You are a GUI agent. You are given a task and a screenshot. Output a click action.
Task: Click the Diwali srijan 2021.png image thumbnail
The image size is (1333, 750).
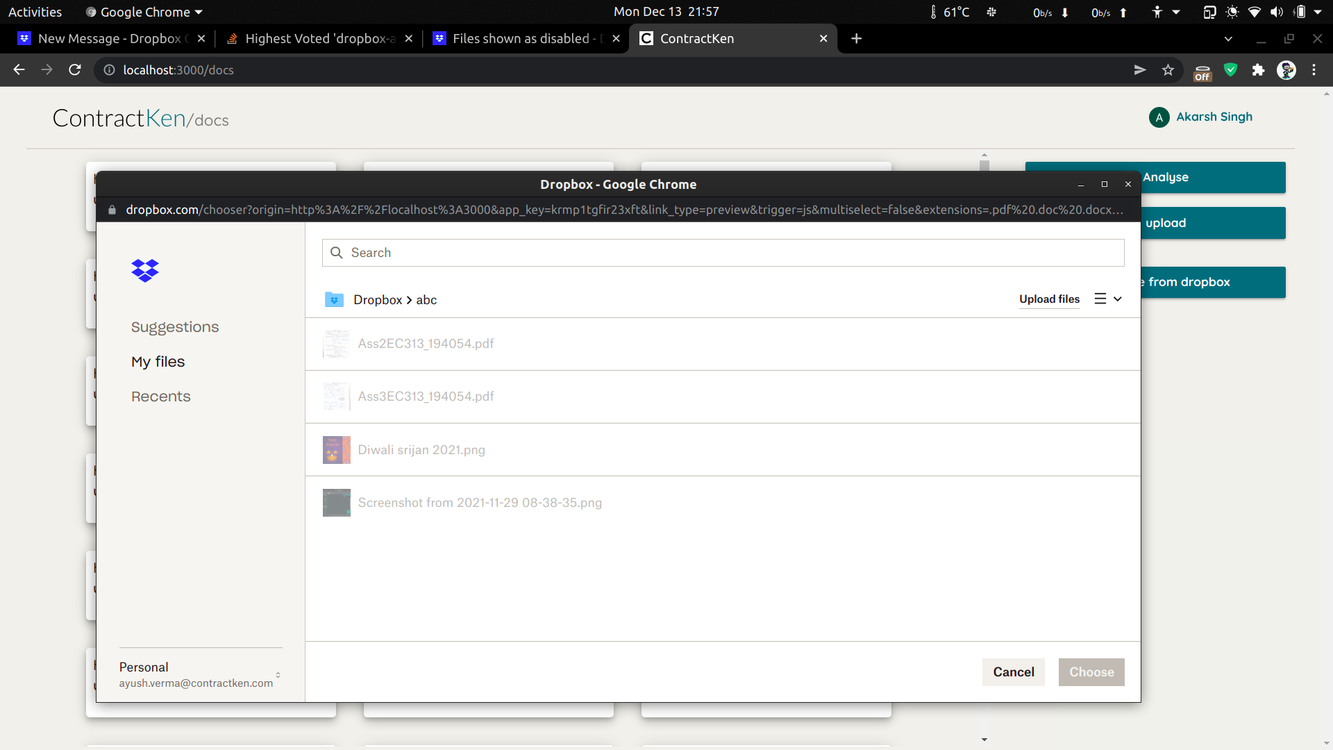click(336, 449)
